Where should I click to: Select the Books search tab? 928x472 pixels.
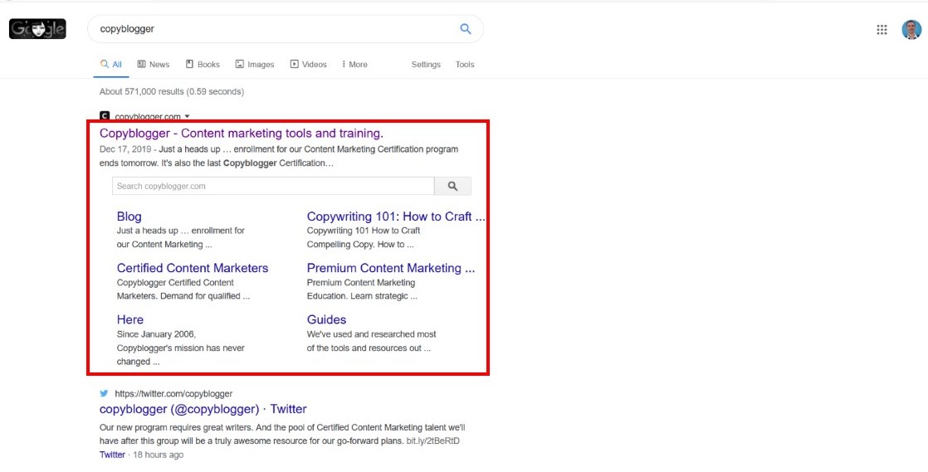(x=203, y=65)
